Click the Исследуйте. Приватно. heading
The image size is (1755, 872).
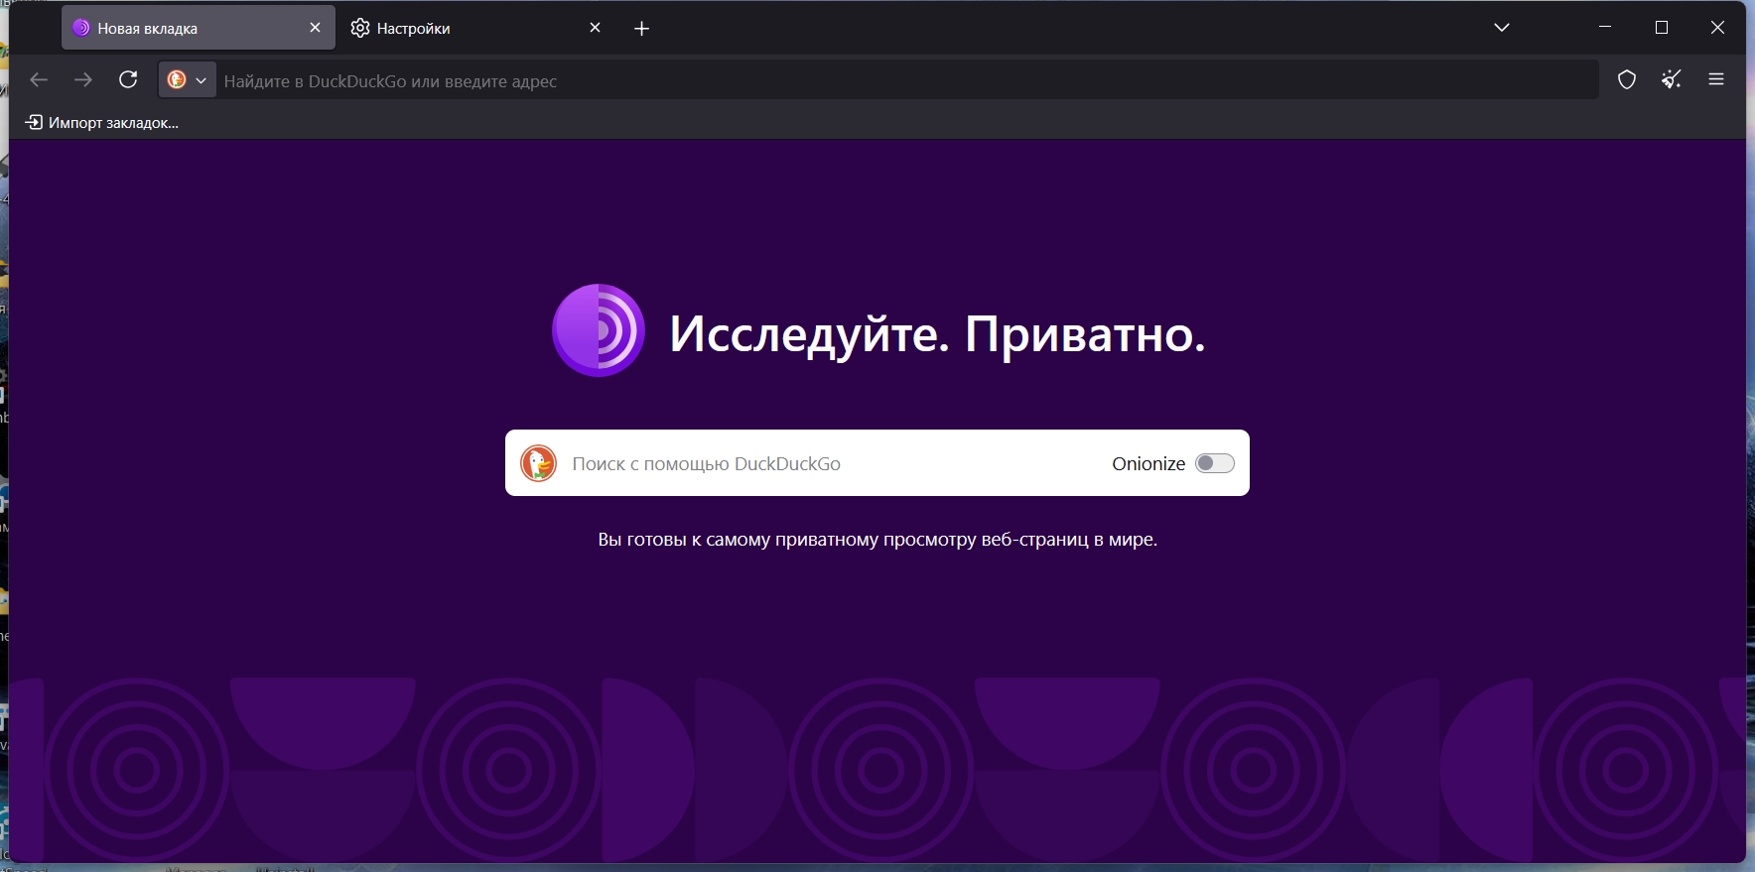coord(937,334)
